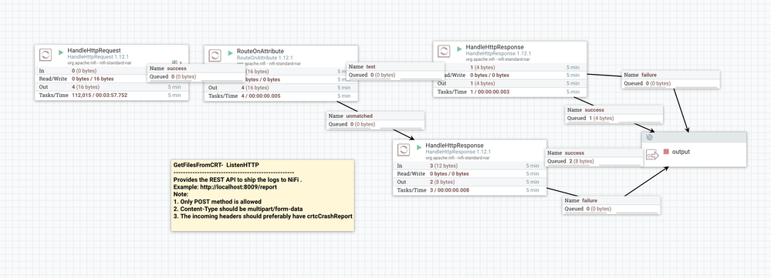The height and width of the screenshot is (278, 771).
Task: Click the crtcCrashReport headers note line
Action: click(x=263, y=216)
